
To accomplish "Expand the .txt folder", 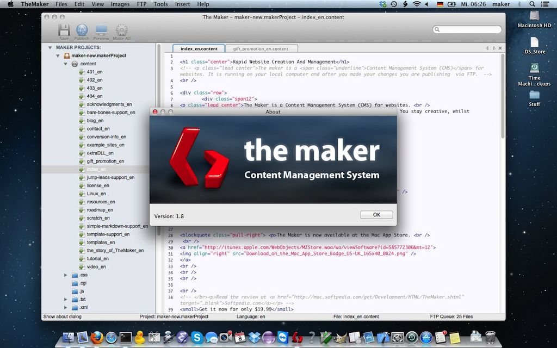I will 66,300.
